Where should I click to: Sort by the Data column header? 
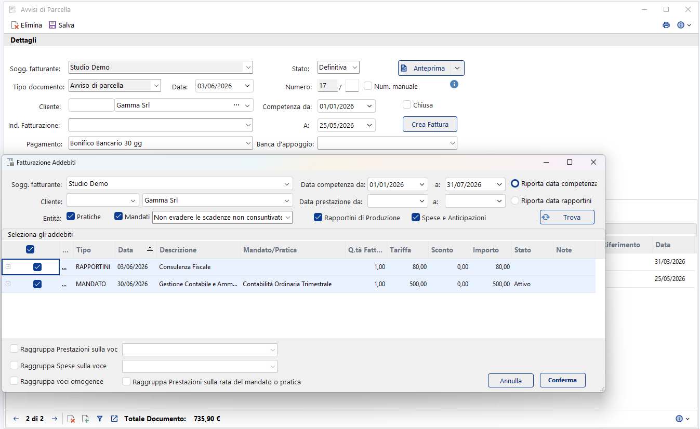pos(135,250)
